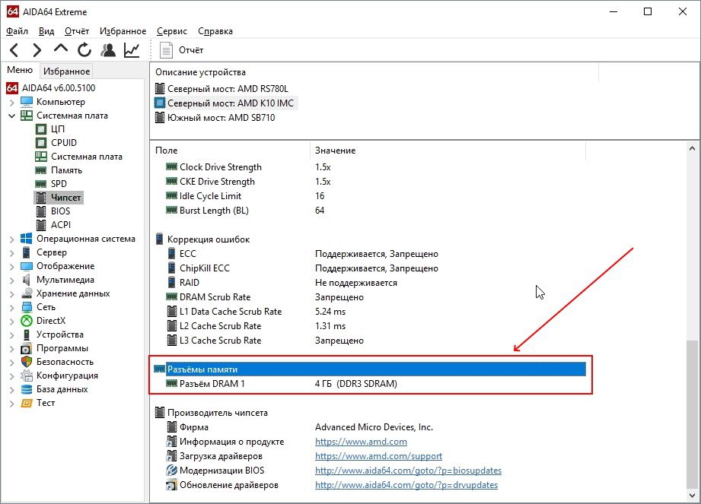Image resolution: width=701 pixels, height=504 pixels.
Task: Click the Сеть network icon
Action: click(x=27, y=307)
